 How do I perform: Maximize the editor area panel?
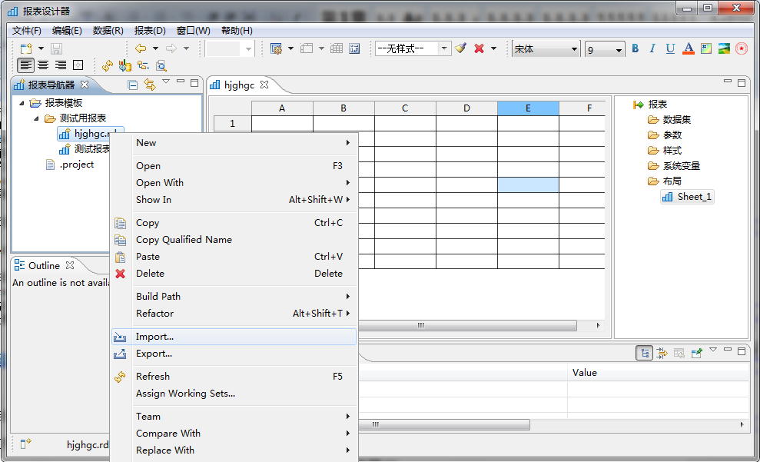click(x=742, y=83)
